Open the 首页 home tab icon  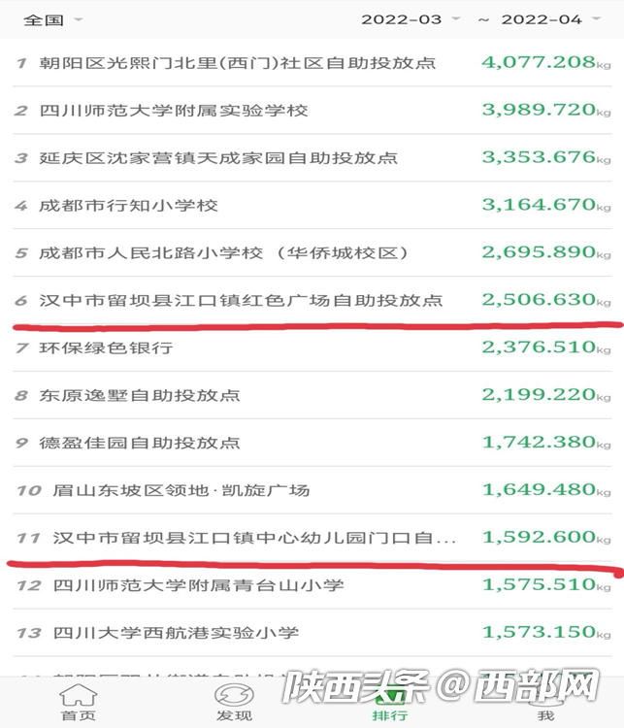tap(79, 703)
